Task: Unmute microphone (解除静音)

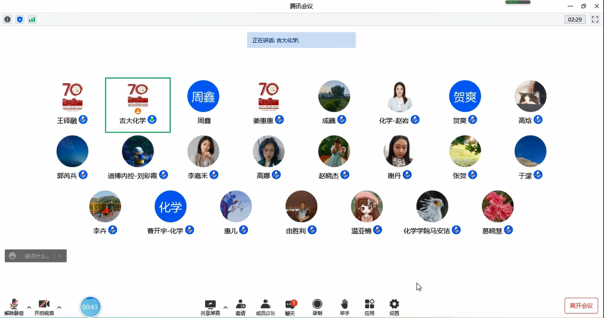Action: (14, 307)
